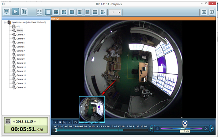Enable sequential display mode layout
Screen dimensions: 218x138
(103, 12)
